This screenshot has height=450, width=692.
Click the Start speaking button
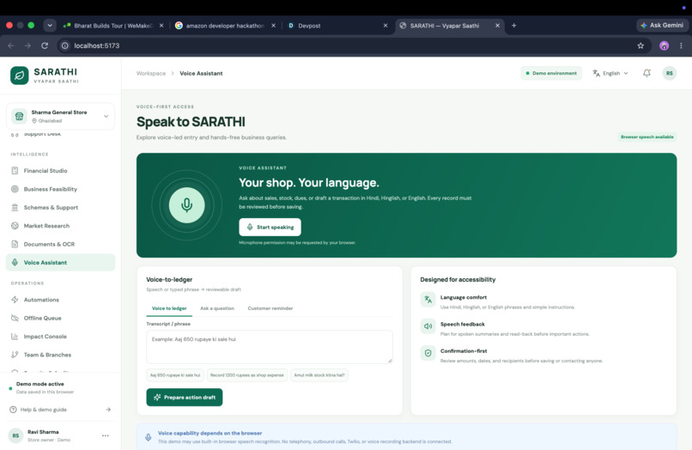click(270, 227)
